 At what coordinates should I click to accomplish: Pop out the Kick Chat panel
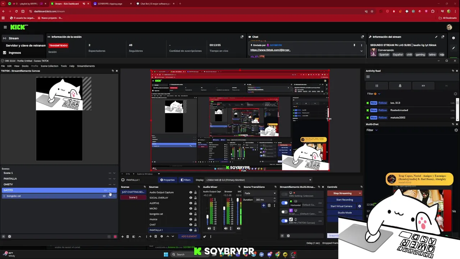362,37
